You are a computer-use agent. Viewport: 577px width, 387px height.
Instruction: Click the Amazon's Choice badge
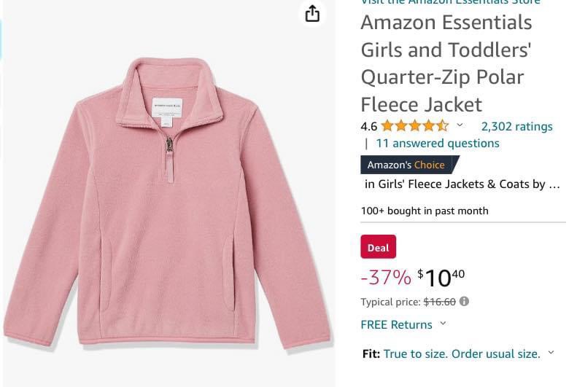pyautogui.click(x=409, y=165)
